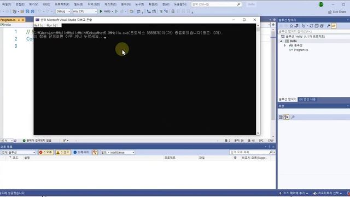This screenshot has height=197, width=350.
Task: Toggle Show All Files in Solution Explorer
Action: point(322,26)
